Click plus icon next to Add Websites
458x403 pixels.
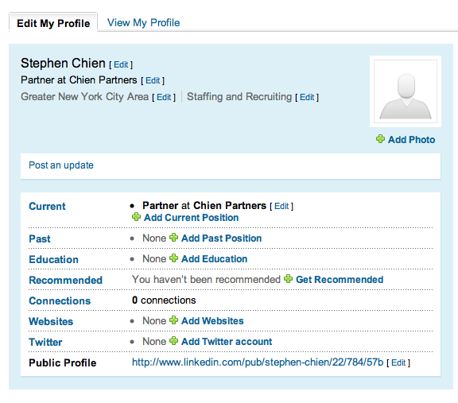[x=173, y=320]
